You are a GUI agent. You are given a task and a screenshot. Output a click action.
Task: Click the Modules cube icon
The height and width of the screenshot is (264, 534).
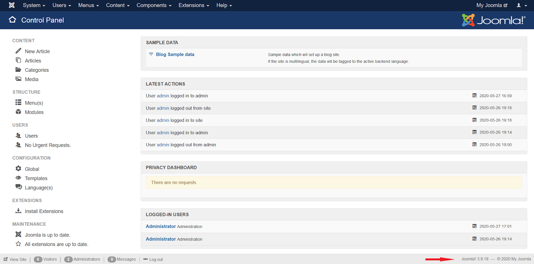[x=18, y=112]
